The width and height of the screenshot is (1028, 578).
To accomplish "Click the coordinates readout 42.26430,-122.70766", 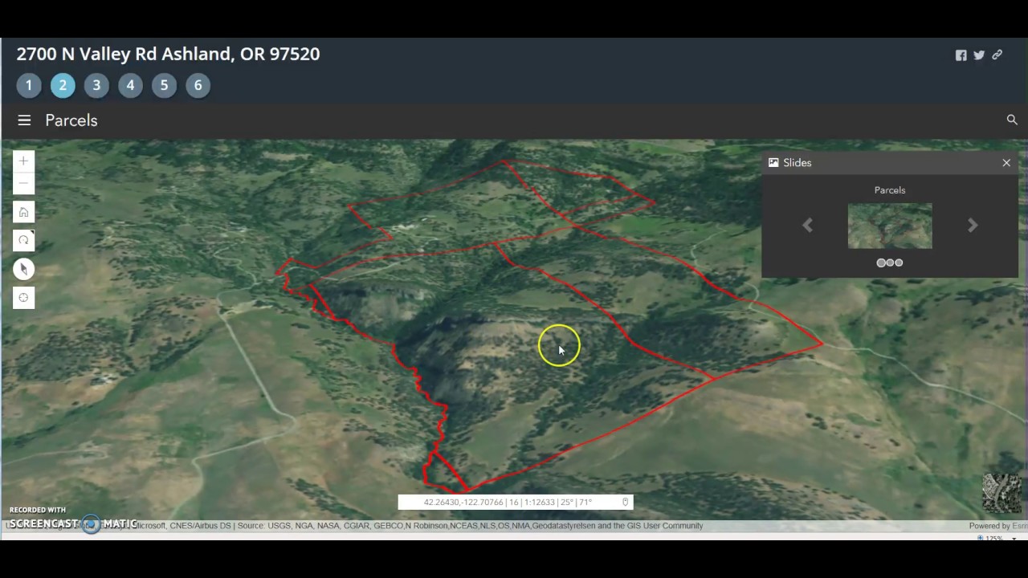I will coord(463,503).
